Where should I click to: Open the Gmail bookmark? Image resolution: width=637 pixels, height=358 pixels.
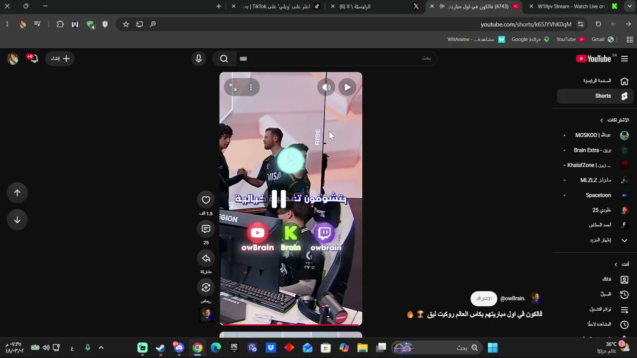click(x=602, y=39)
